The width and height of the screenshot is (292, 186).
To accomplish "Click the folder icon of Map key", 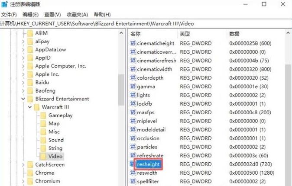I will coord(43,124).
